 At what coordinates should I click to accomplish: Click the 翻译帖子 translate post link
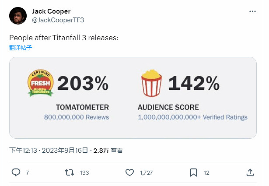tap(21, 48)
